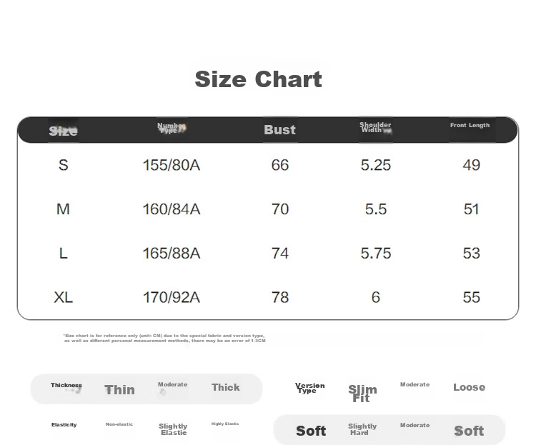Select the "Thick" thickness option
536x445 pixels.
[226, 387]
